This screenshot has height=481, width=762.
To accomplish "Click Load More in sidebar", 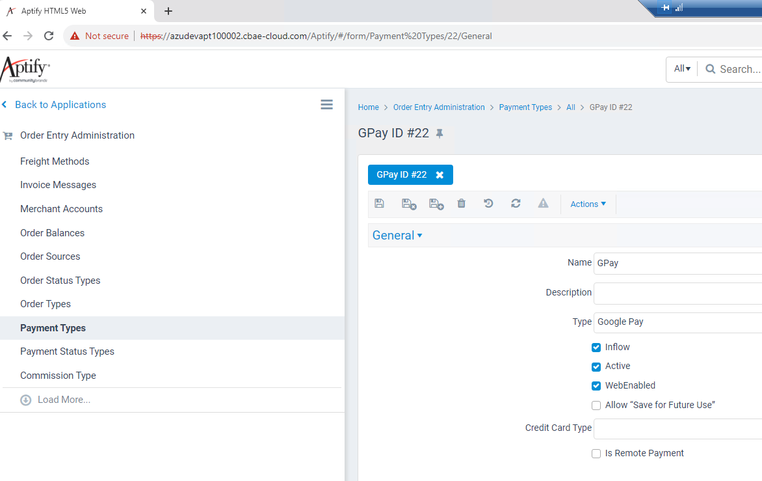I will pyautogui.click(x=64, y=400).
